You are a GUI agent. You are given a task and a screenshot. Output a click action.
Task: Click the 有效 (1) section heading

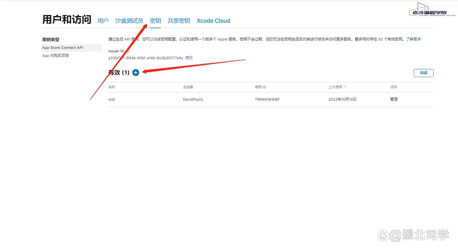point(119,73)
